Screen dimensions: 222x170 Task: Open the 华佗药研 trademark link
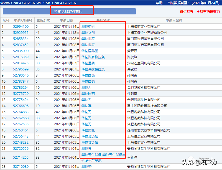click(x=88, y=27)
